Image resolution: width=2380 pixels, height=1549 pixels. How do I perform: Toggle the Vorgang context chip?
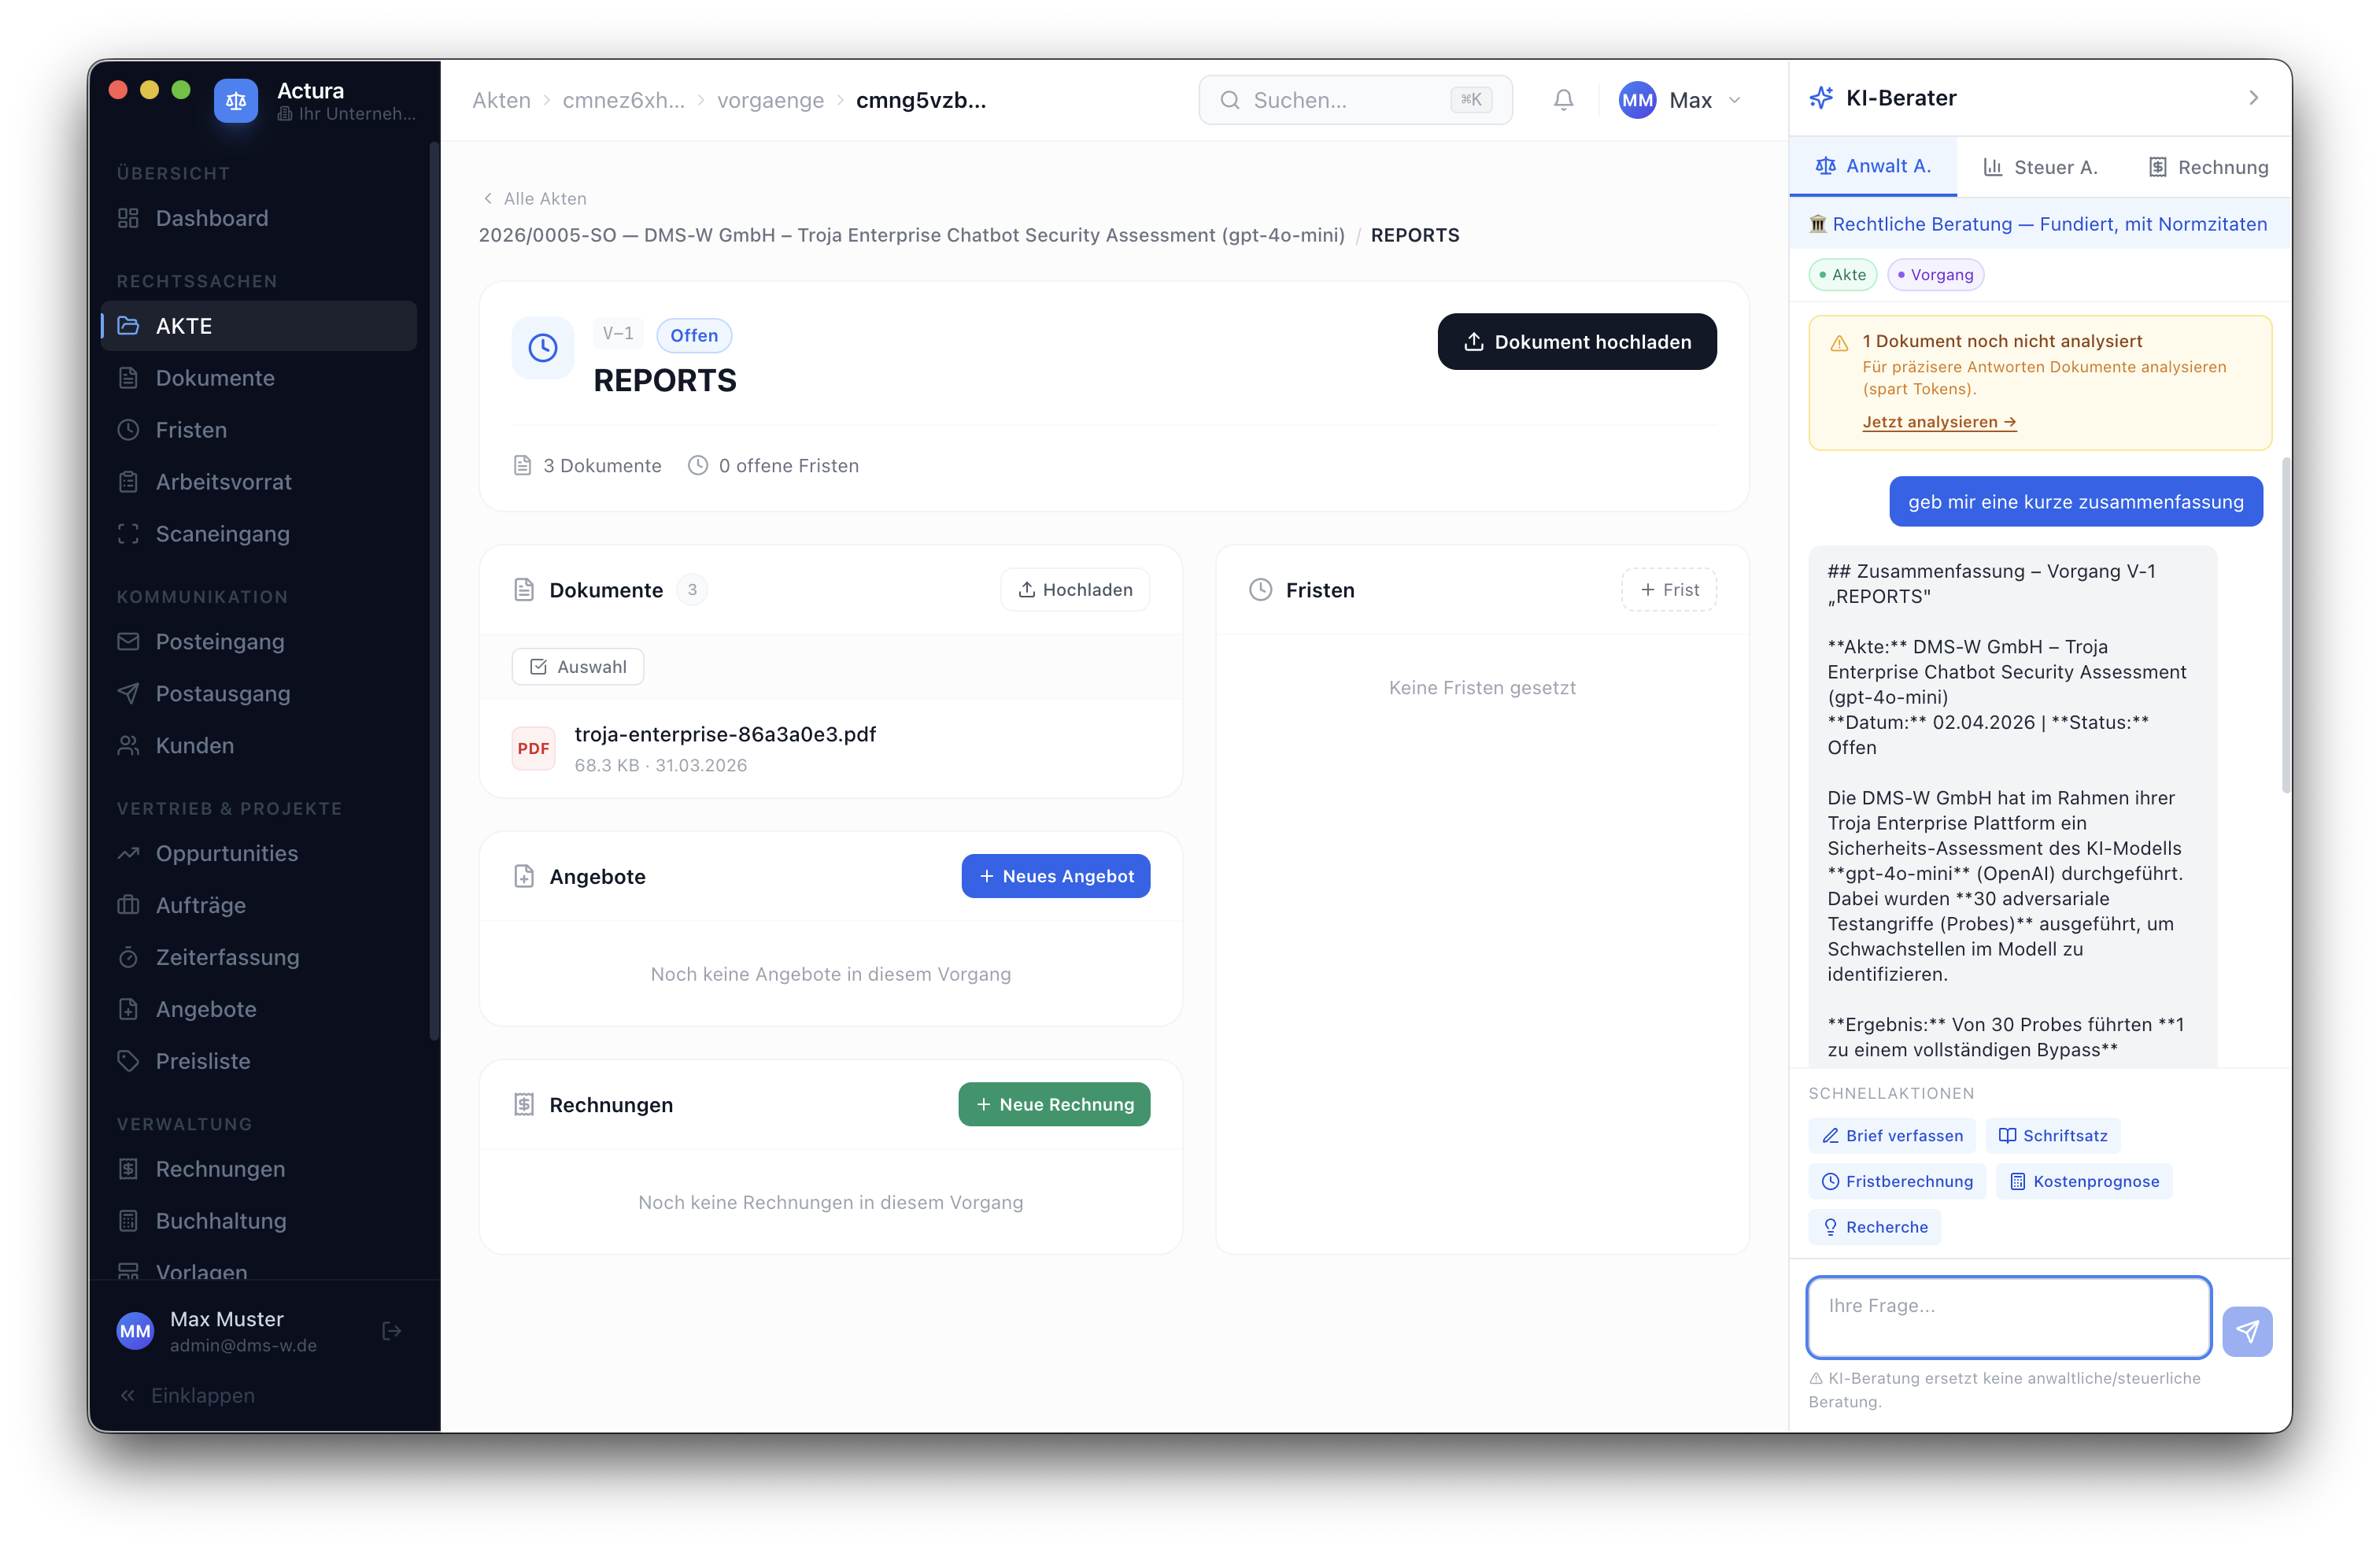(x=1935, y=275)
